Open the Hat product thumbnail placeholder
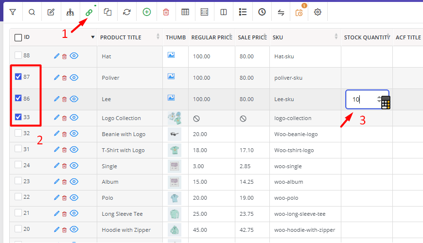This screenshot has height=243, width=423. tap(171, 55)
